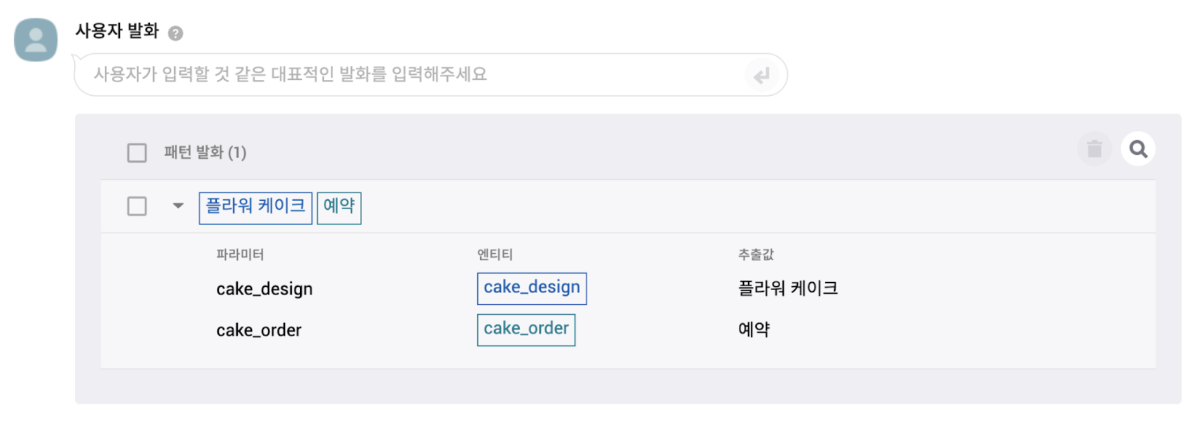Click the 엔티티 column header
Viewport: 1203px width, 424px height.
[495, 255]
